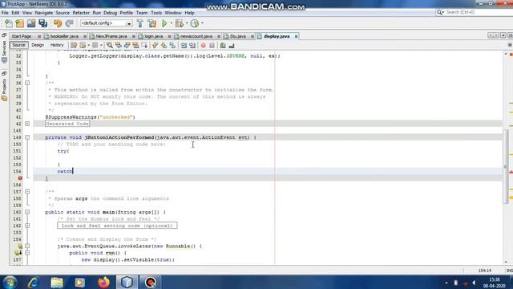This screenshot has width=513, height=289.
Task: Expand the Look and feel fold at line 162
Action: [x=27, y=226]
